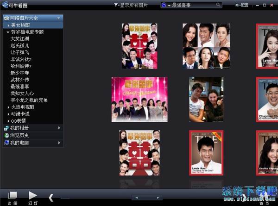Open 浏览历史 browsing history

(x=33, y=135)
